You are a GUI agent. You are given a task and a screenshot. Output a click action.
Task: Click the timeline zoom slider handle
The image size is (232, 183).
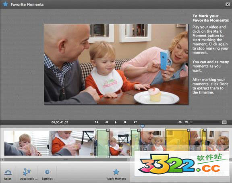[x=191, y=122]
